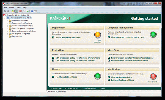Click the Introduction link in bottom bar
165x100 pixels.
(57, 88)
